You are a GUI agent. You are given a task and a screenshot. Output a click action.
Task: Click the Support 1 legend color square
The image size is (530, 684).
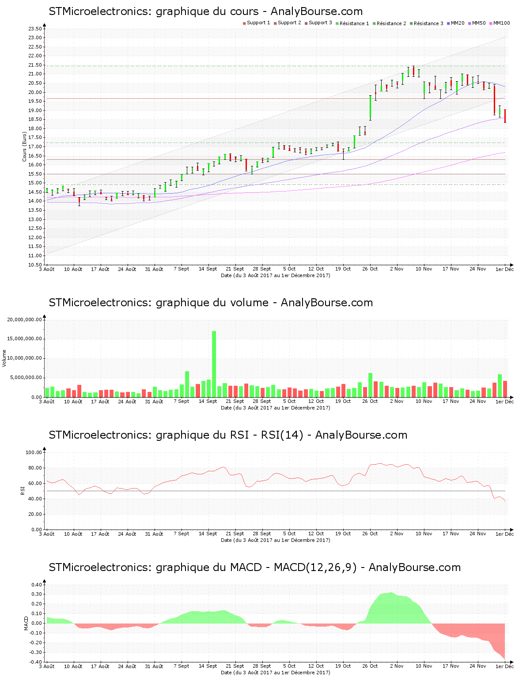(x=244, y=23)
